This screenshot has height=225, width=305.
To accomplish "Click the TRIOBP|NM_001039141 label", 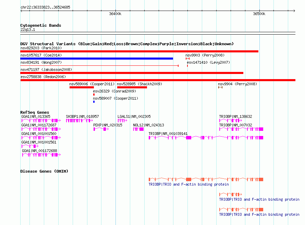I will (168, 134).
